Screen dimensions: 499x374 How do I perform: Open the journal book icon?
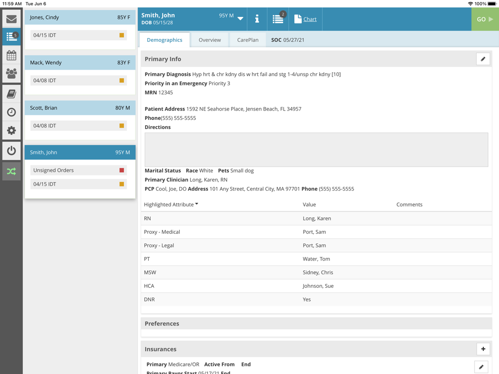coord(11,93)
